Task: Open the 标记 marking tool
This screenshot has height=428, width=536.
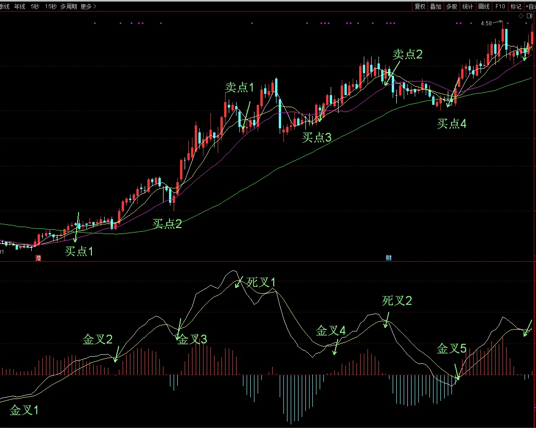Action: (x=516, y=6)
